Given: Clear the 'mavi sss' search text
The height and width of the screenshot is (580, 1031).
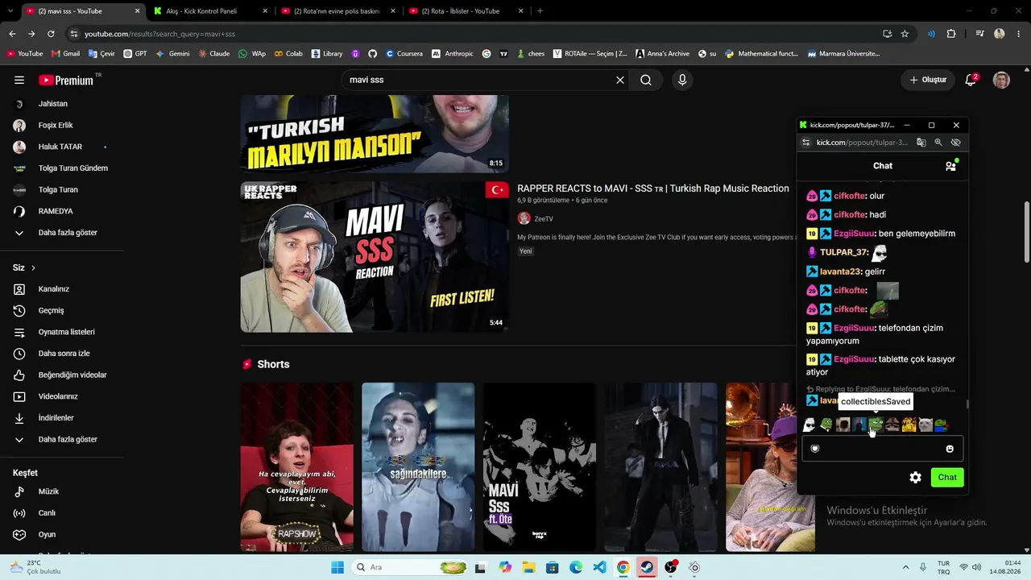Looking at the screenshot, I should click(x=620, y=81).
